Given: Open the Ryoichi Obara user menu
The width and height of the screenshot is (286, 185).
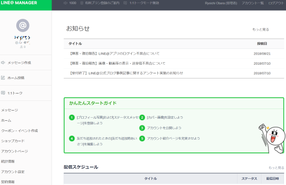Looking at the screenshot, I should (x=221, y=3).
